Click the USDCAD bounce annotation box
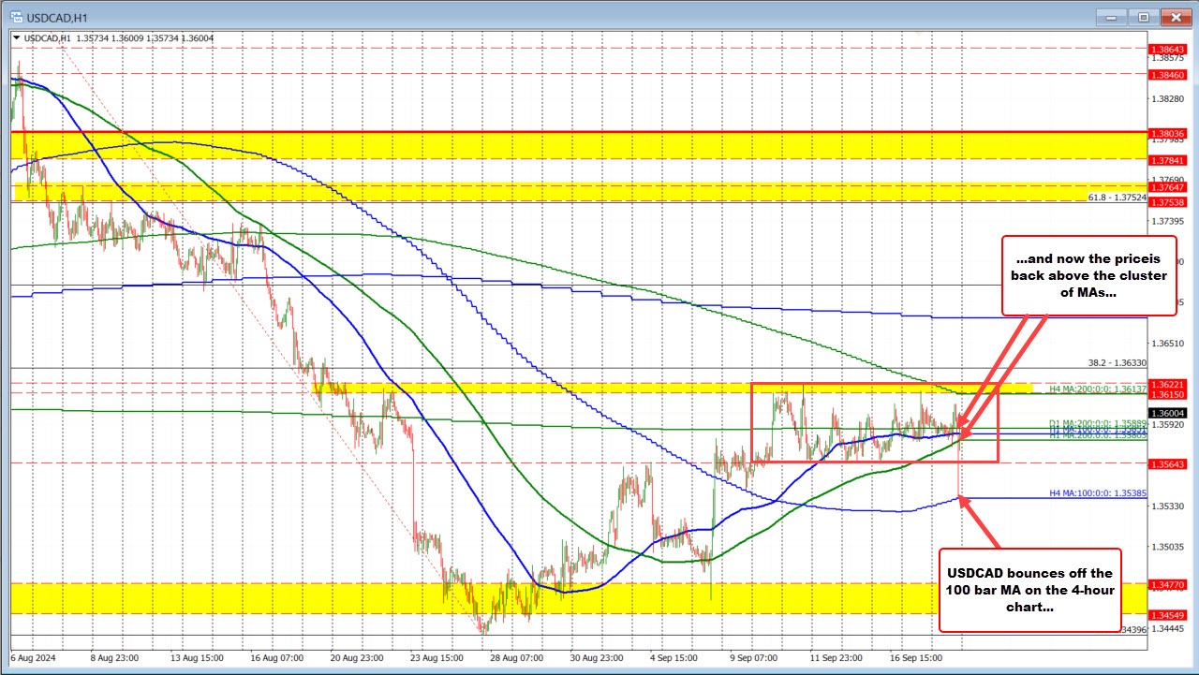This screenshot has width=1199, height=675. [1029, 590]
